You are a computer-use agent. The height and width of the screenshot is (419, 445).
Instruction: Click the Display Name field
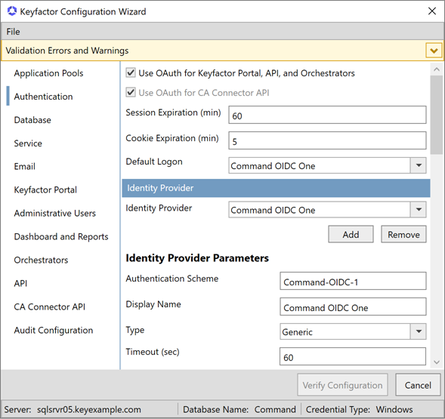coord(353,307)
